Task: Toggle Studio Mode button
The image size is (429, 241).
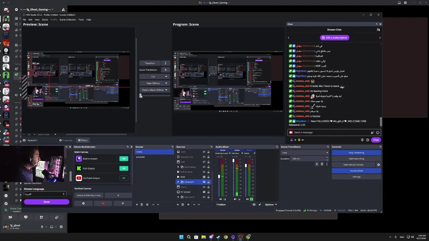Action: 356,171
